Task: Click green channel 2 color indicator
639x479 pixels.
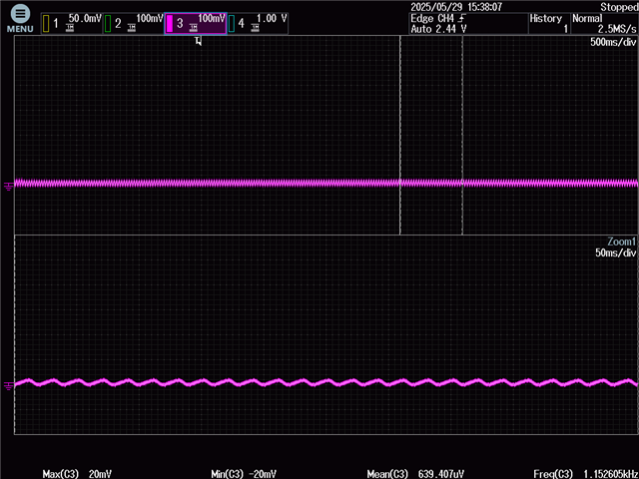Action: (x=108, y=24)
